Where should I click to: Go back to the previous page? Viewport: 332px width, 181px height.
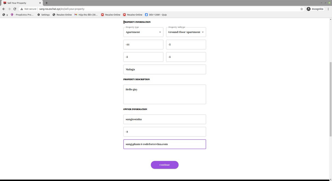[x=4, y=9]
